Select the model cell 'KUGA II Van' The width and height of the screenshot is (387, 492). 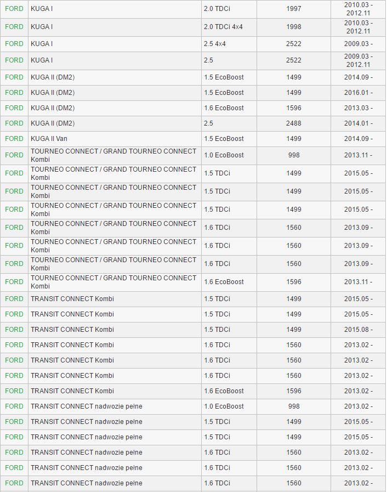pyautogui.click(x=49, y=139)
